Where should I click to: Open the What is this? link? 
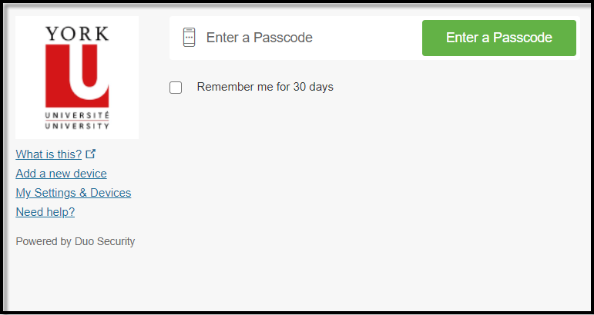tap(49, 154)
